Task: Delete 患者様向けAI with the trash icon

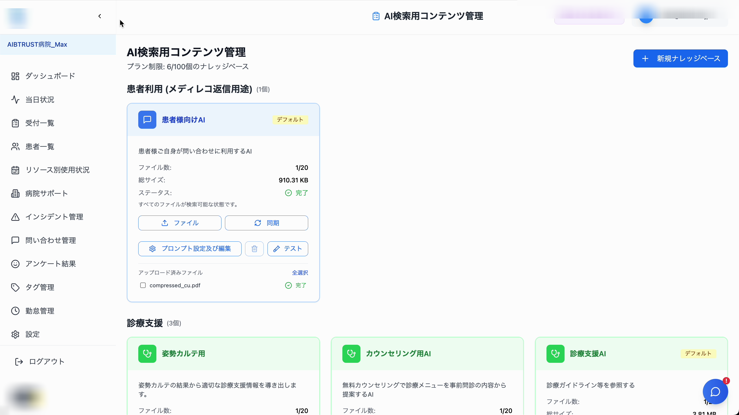Action: 254,249
